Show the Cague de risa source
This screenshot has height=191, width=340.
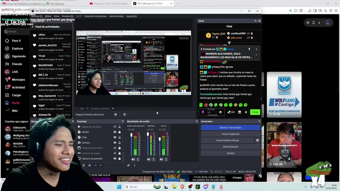[x=115, y=127]
